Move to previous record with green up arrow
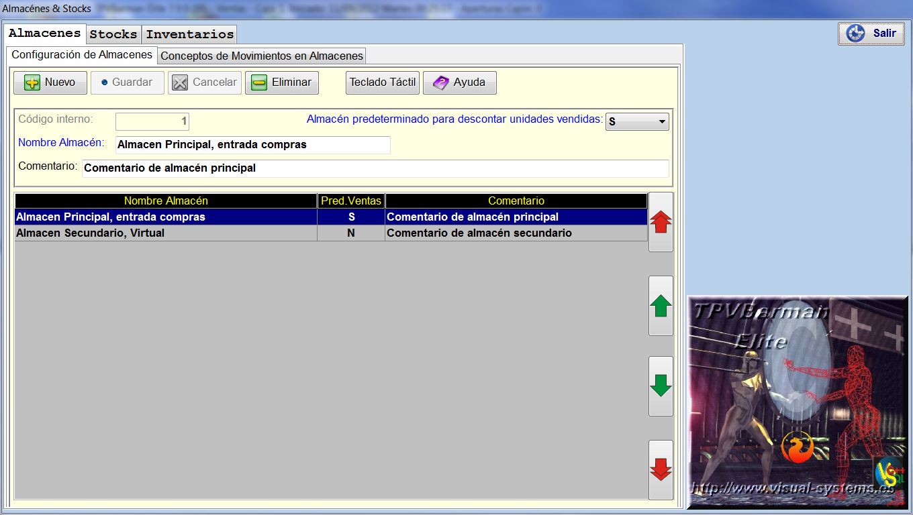This screenshot has height=515, width=913. tap(661, 306)
